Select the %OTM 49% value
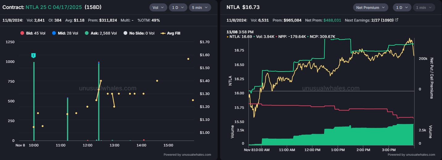Image resolution: width=442 pixels, height=160 pixels. [156, 20]
